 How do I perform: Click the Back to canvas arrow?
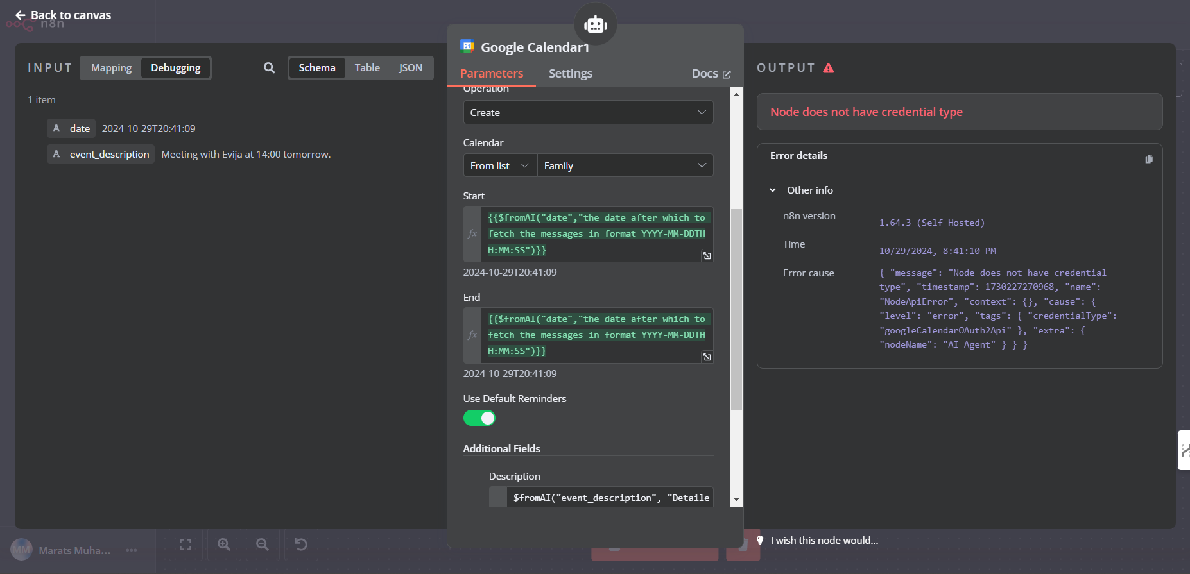coord(21,15)
